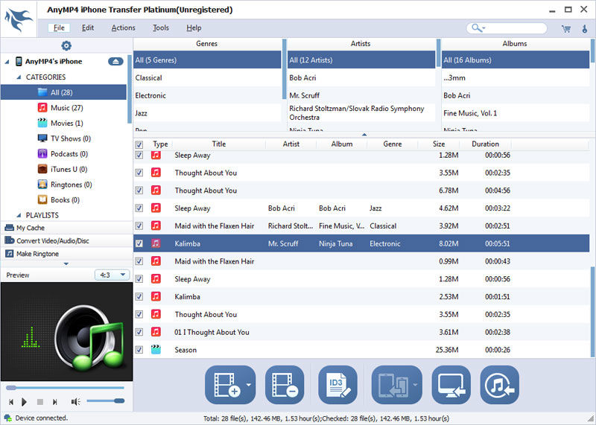Open the search options dropdown arrow
The width and height of the screenshot is (596, 425).
pos(484,28)
